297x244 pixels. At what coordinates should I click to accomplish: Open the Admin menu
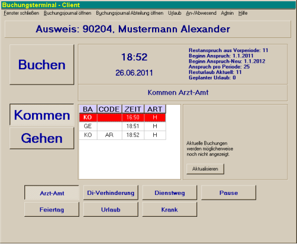227,13
